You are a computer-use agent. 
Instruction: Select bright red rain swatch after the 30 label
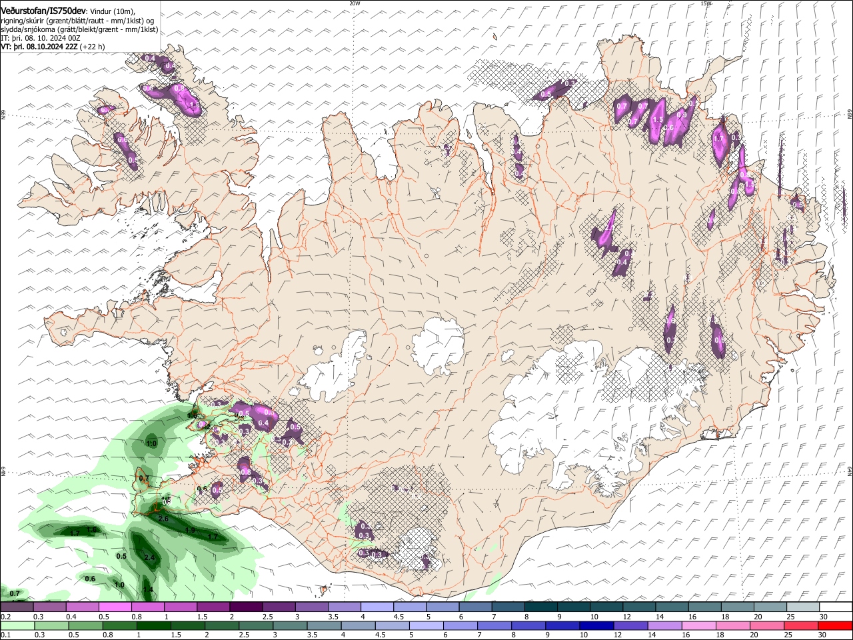835,626
